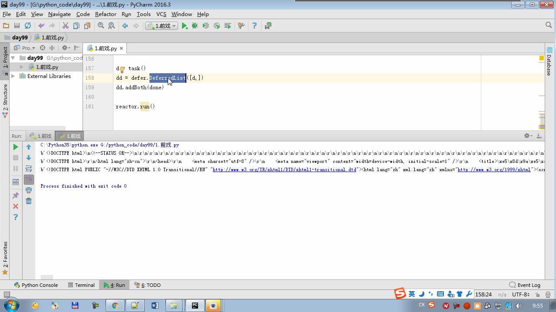
Task: Click the Synchronize toolbar icon
Action: pyautogui.click(x=28, y=26)
